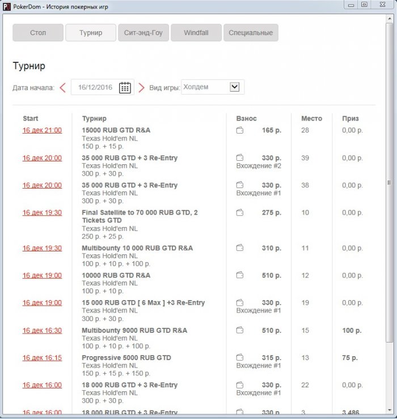The image size is (397, 419).
Task: Click place value 13
Action: tap(305, 358)
